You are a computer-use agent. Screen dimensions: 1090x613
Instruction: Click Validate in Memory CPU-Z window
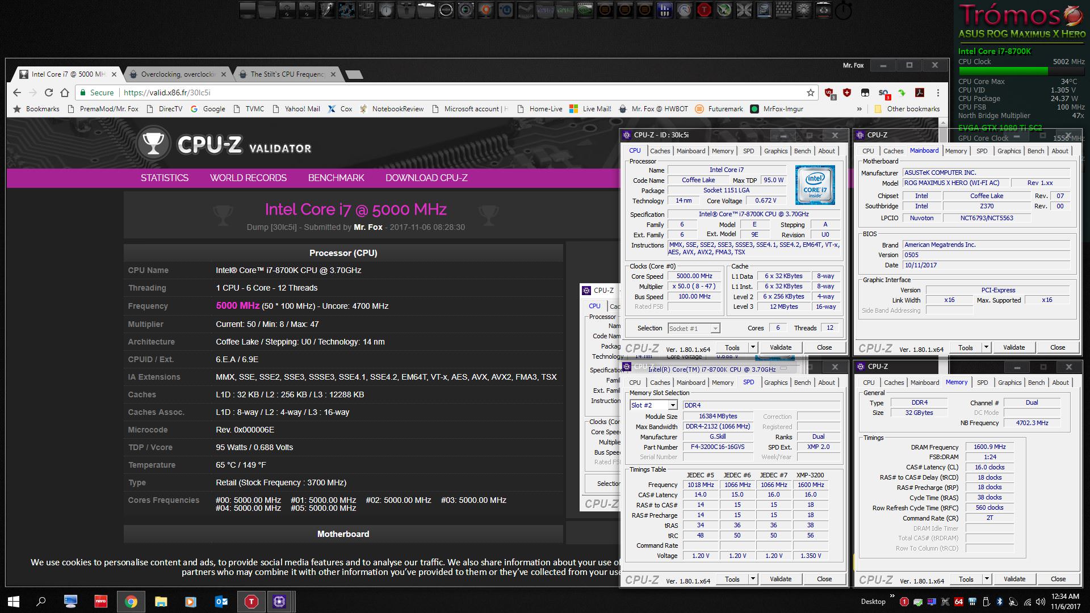pyautogui.click(x=1014, y=579)
